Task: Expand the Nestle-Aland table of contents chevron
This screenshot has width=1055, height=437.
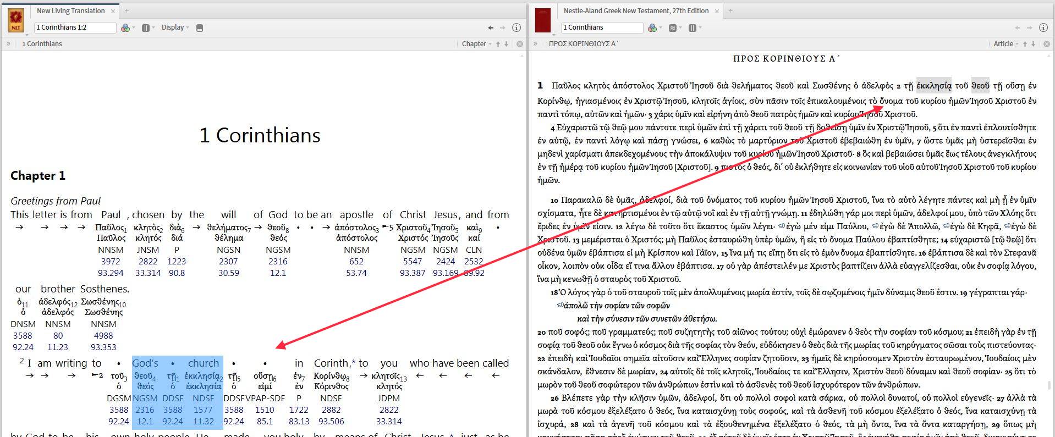Action: (x=535, y=44)
